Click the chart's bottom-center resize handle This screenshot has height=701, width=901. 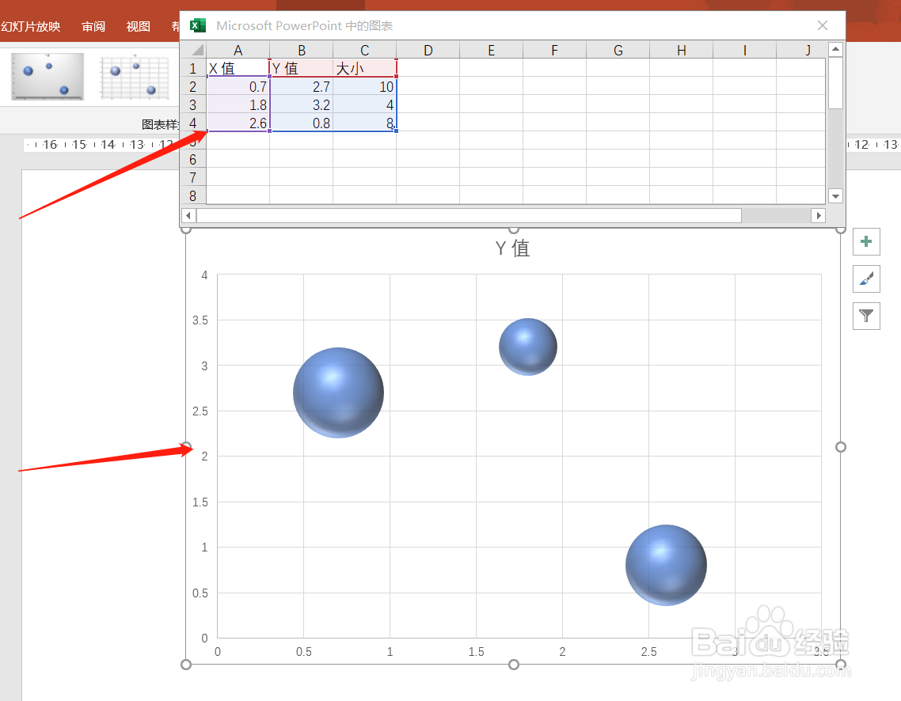(x=514, y=665)
